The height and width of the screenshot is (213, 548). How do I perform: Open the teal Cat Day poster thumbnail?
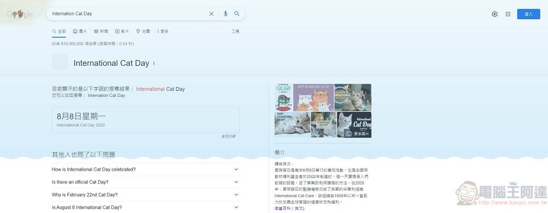click(283, 97)
